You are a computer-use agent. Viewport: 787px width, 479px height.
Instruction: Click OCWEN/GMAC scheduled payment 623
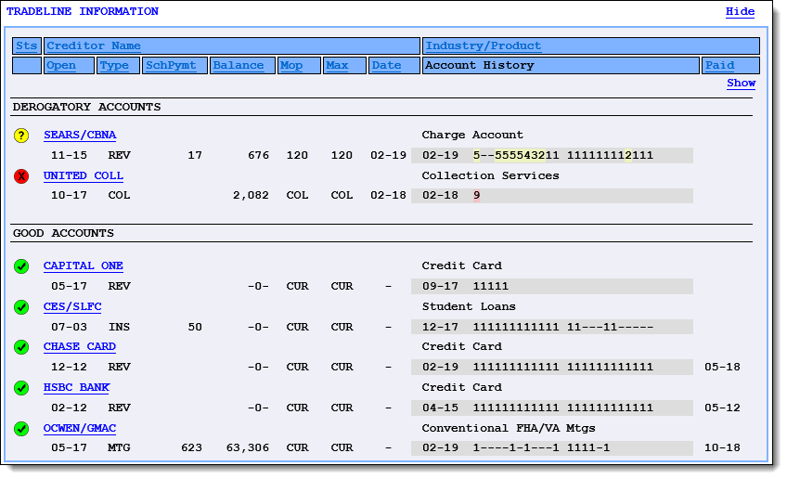click(x=191, y=447)
